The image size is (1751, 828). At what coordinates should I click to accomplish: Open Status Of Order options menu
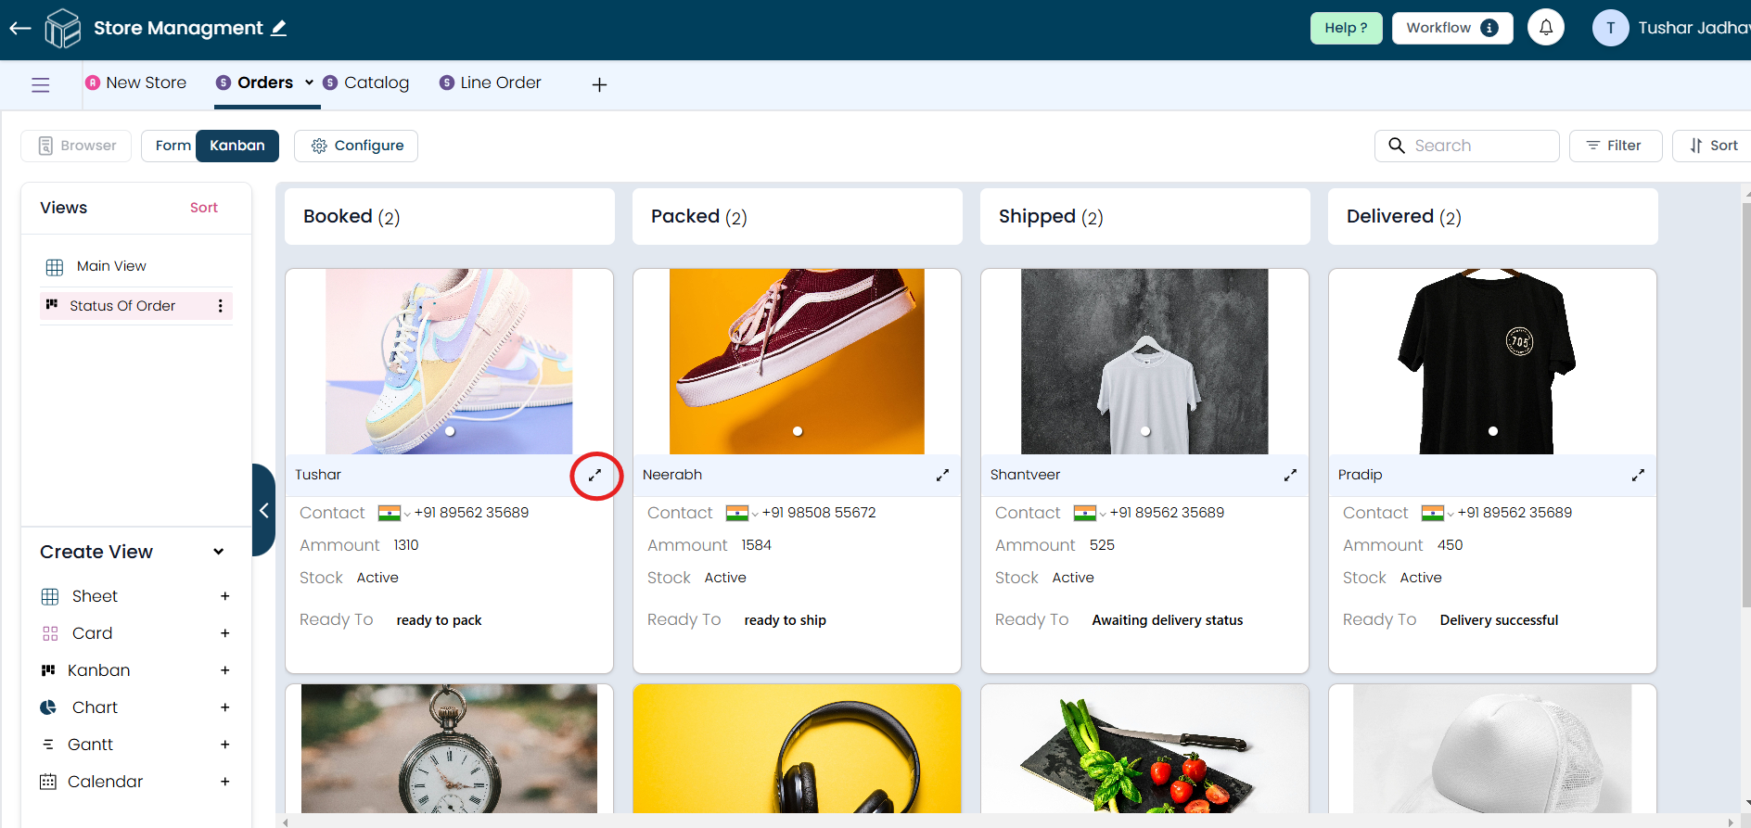point(220,306)
